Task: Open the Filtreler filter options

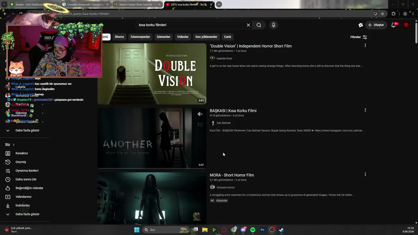Action: pyautogui.click(x=359, y=37)
